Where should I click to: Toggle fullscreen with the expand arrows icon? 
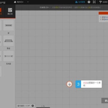point(94,2)
